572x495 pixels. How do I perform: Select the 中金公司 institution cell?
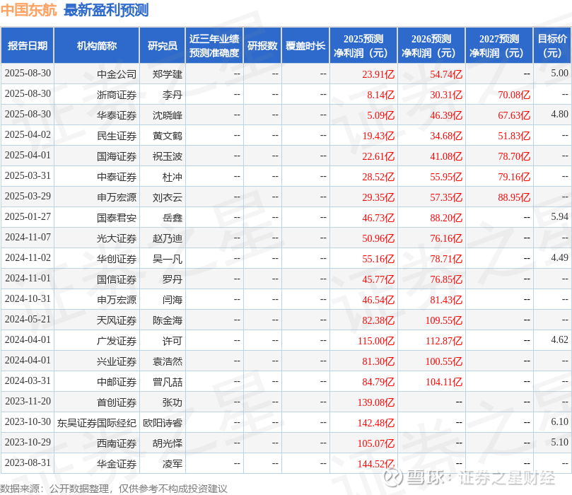pos(97,74)
